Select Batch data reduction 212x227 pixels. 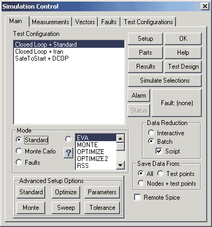pyautogui.click(x=151, y=141)
